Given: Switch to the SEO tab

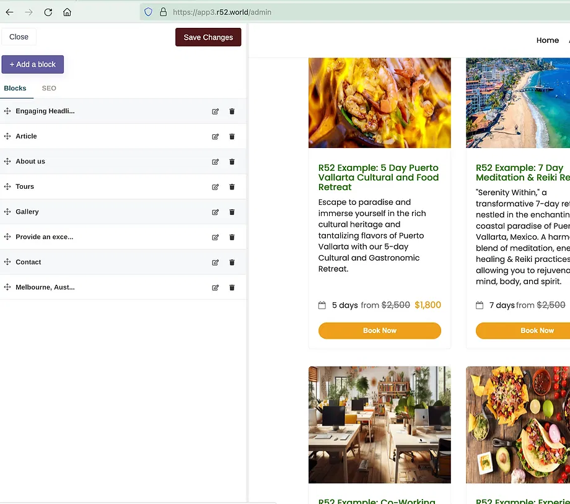Looking at the screenshot, I should tap(49, 89).
